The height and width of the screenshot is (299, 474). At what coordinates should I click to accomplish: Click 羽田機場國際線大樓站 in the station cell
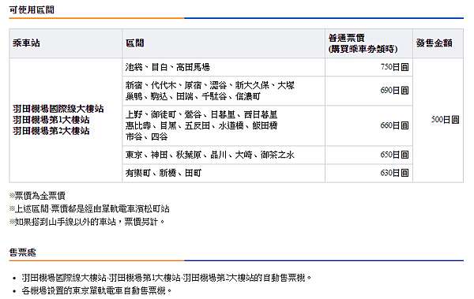click(x=58, y=109)
